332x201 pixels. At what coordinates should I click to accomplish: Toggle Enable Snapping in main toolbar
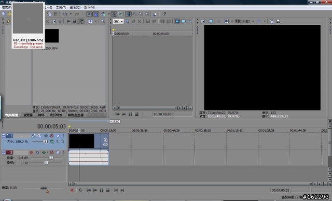[90, 14]
